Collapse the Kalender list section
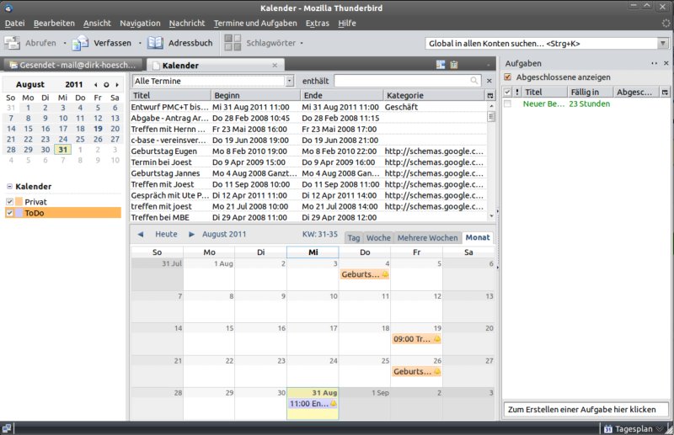 pos(9,186)
